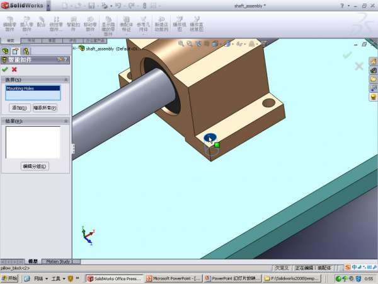
Task: Click the 编辑分组(E) edit grouping button
Action: (x=34, y=166)
